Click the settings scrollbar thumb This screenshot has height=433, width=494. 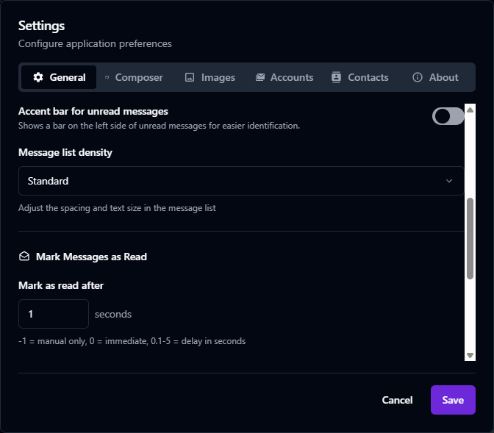tap(470, 238)
